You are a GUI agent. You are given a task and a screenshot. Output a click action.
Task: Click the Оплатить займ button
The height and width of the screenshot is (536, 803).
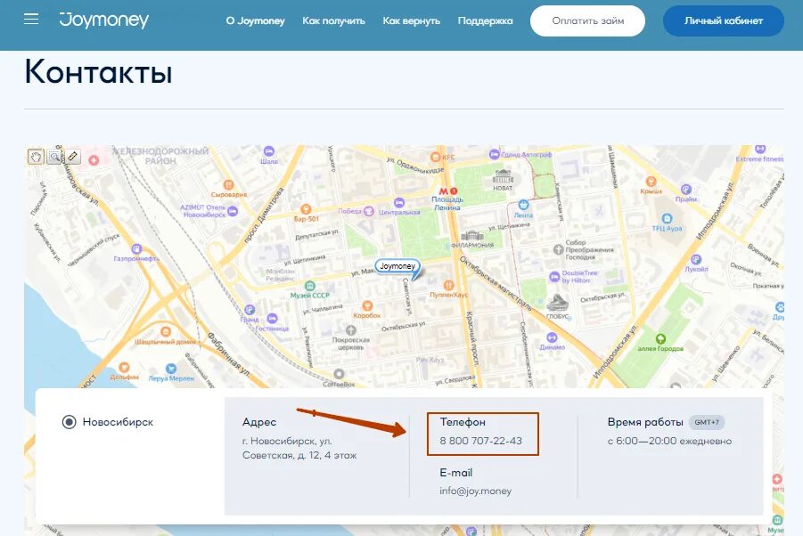click(587, 21)
